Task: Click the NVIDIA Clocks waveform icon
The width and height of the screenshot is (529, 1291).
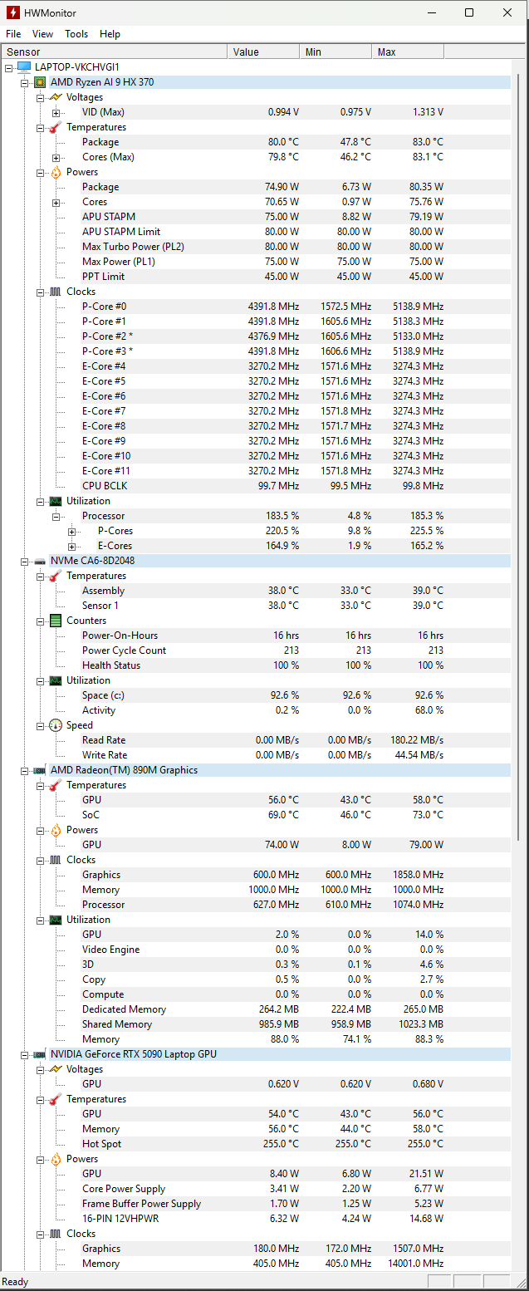Action: point(56,1234)
